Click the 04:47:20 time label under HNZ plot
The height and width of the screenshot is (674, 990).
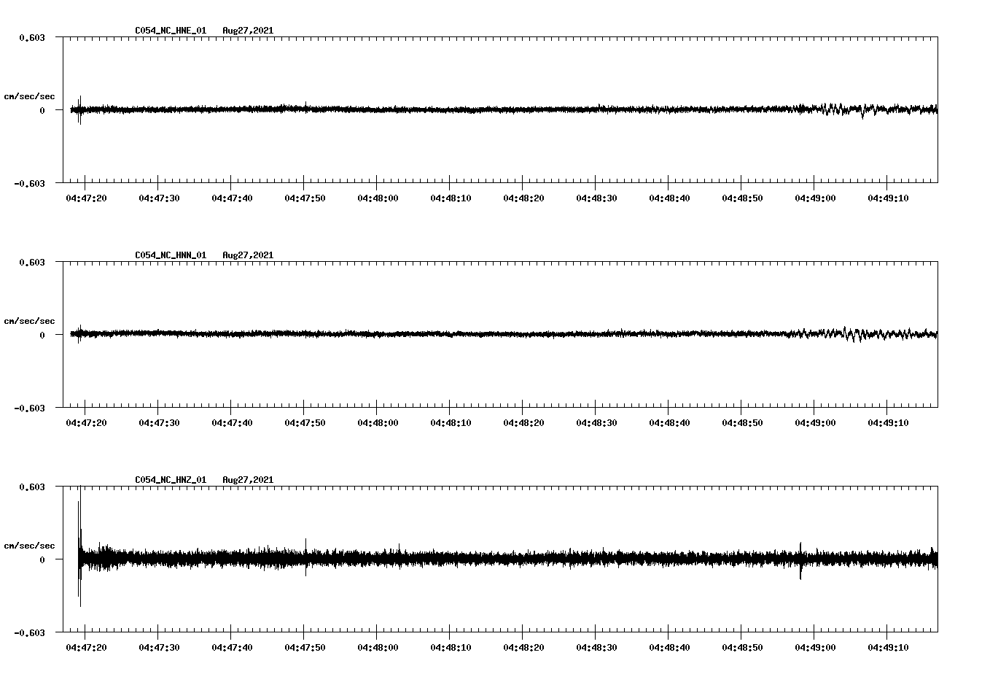click(86, 647)
